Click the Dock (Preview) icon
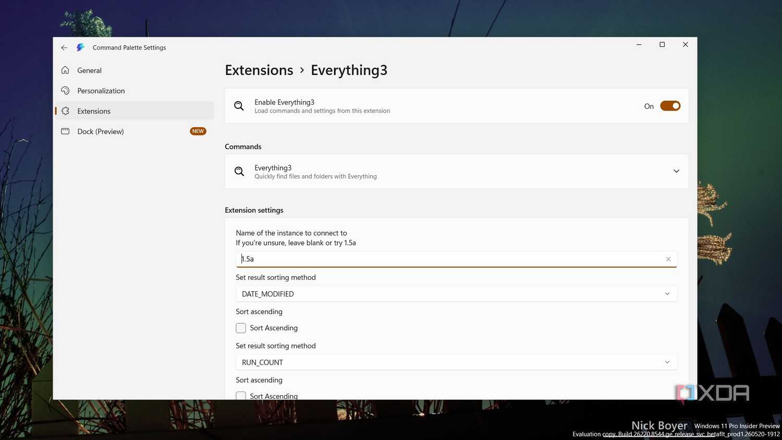782x440 pixels. [65, 131]
